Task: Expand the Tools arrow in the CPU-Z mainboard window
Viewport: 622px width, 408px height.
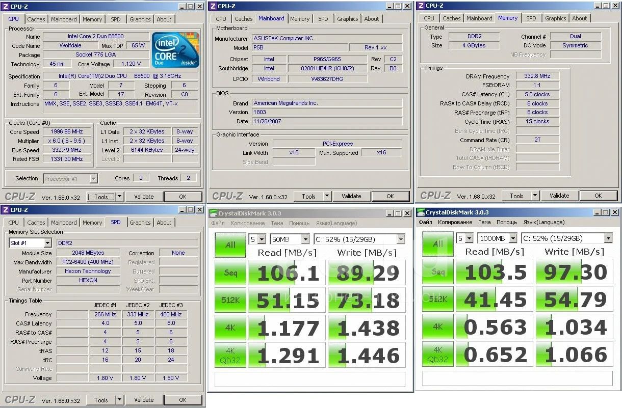Action: [x=327, y=197]
